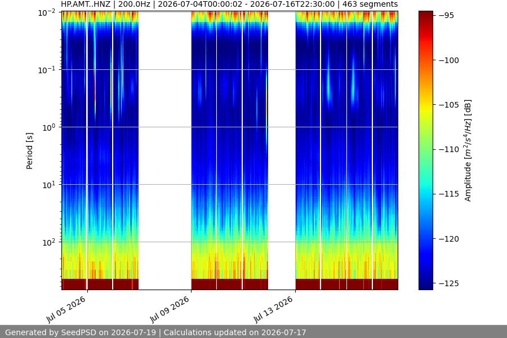Click the -100 colorbar tick label

point(449,60)
